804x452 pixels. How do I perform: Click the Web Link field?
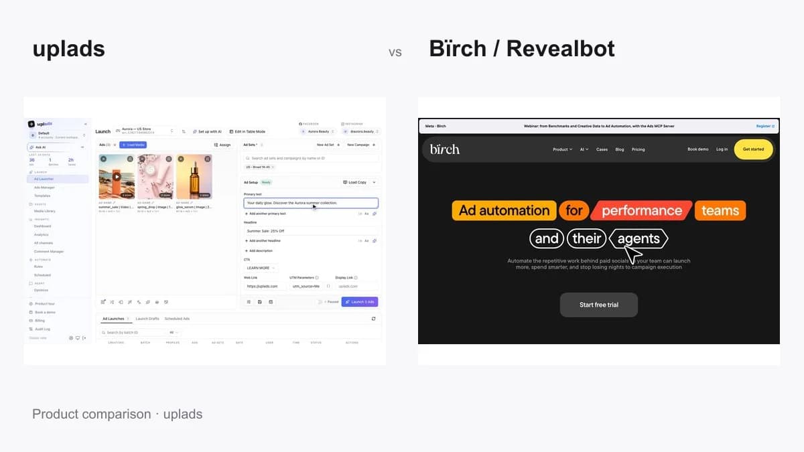[265, 286]
